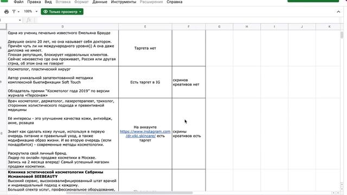Select the 'Есть таргет в IG' cell
Image resolution: width=347 pixels, height=195 pixels.
pyautogui.click(x=145, y=82)
